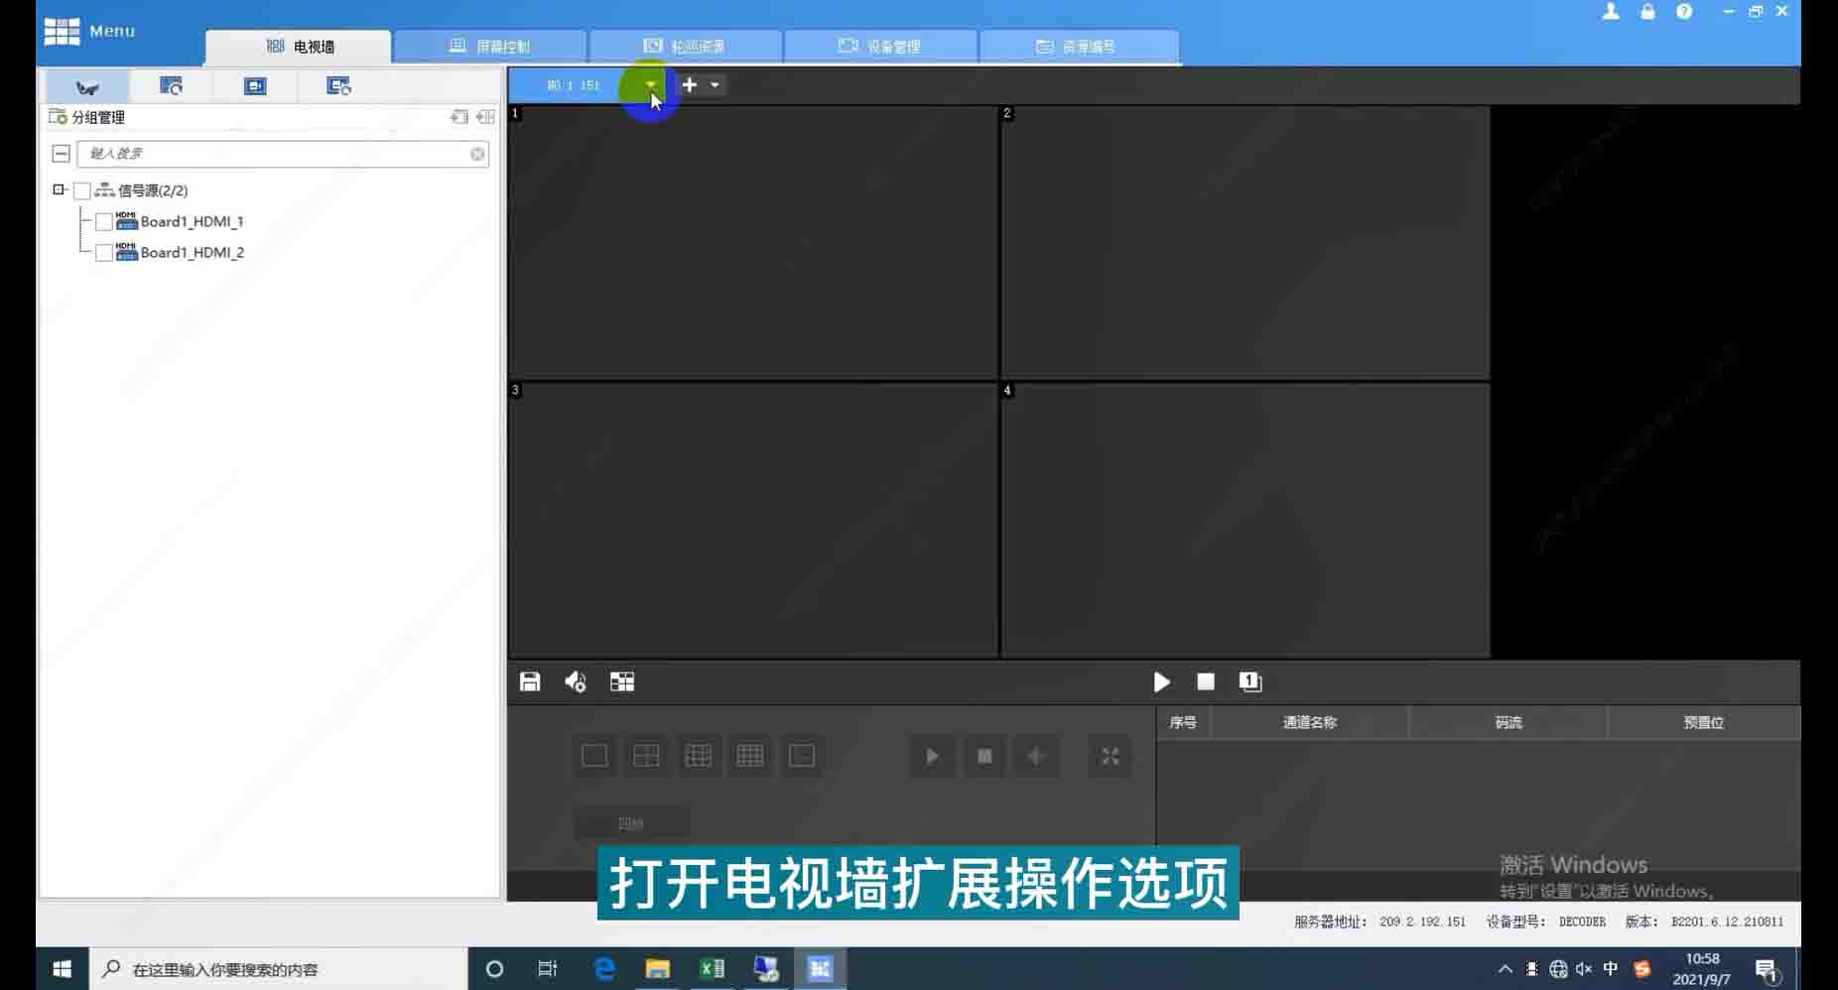Click the 分组管理 group management icon
Viewport: 1838px width, 990px height.
(58, 116)
